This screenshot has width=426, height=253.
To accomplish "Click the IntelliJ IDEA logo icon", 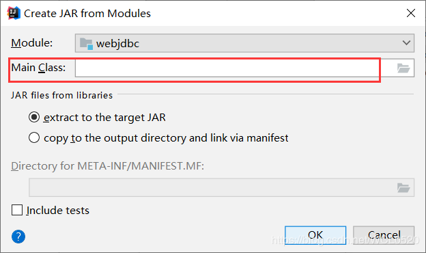I will 14,13.
